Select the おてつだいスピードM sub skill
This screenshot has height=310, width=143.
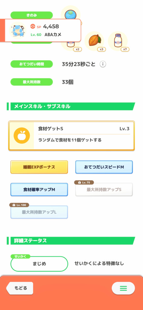point(104,167)
